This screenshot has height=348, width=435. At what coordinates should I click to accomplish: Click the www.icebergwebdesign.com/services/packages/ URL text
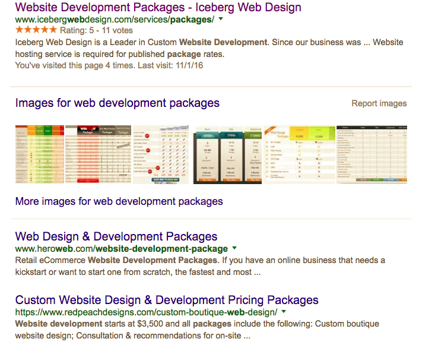pos(115,20)
